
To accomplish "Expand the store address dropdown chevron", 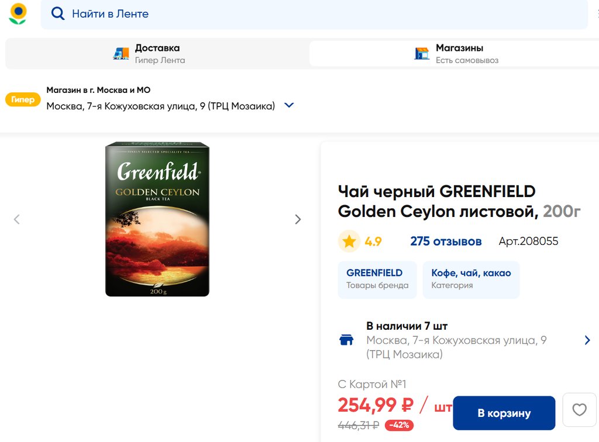I will click(x=288, y=106).
